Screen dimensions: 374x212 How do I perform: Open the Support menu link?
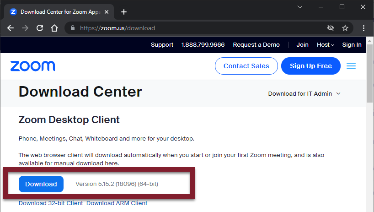(x=162, y=45)
